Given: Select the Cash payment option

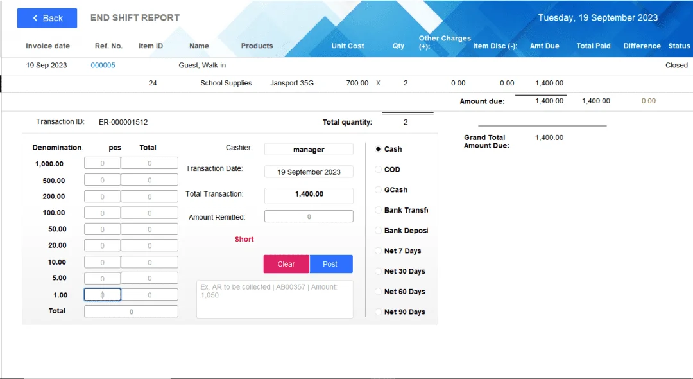Looking at the screenshot, I should point(378,149).
